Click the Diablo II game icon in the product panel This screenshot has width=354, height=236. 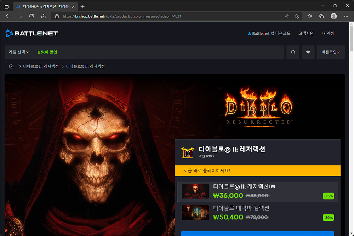tap(188, 152)
